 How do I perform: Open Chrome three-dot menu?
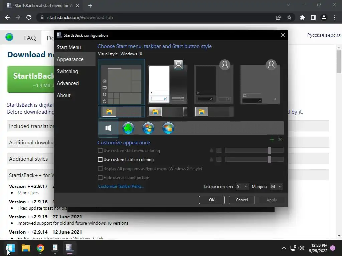coord(335,17)
